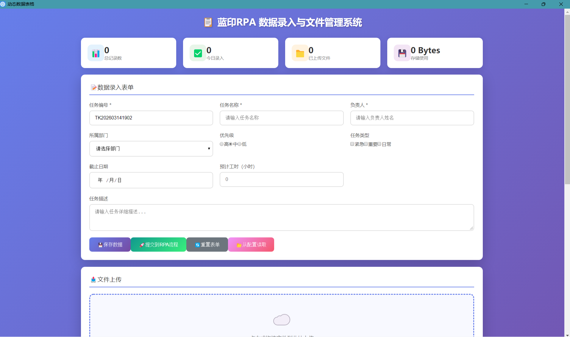Click the 今日录入 label
570x337 pixels.
[x=215, y=58]
